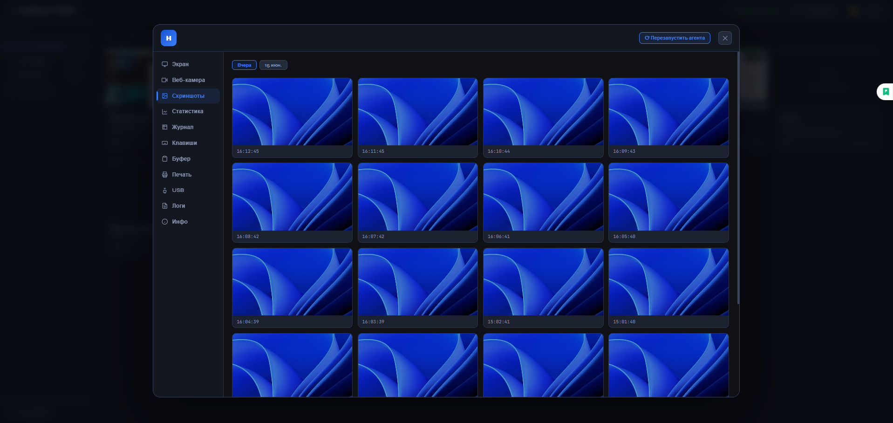Screen dimensions: 893x423
Task: Open the Логи sidebar section
Action: [x=188, y=206]
